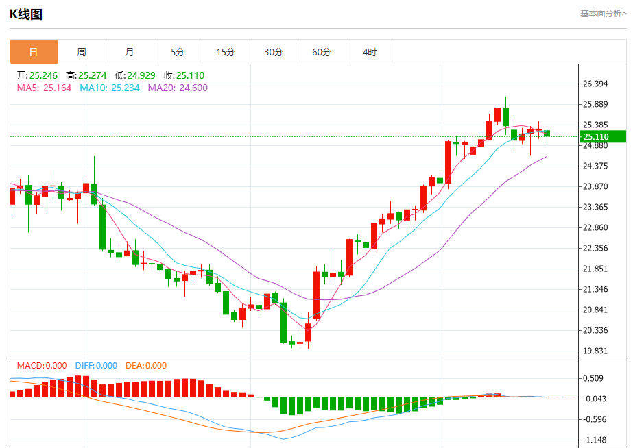The width and height of the screenshot is (633, 448).
Task: Click the 19.831 price axis label
Action: pyautogui.click(x=595, y=351)
